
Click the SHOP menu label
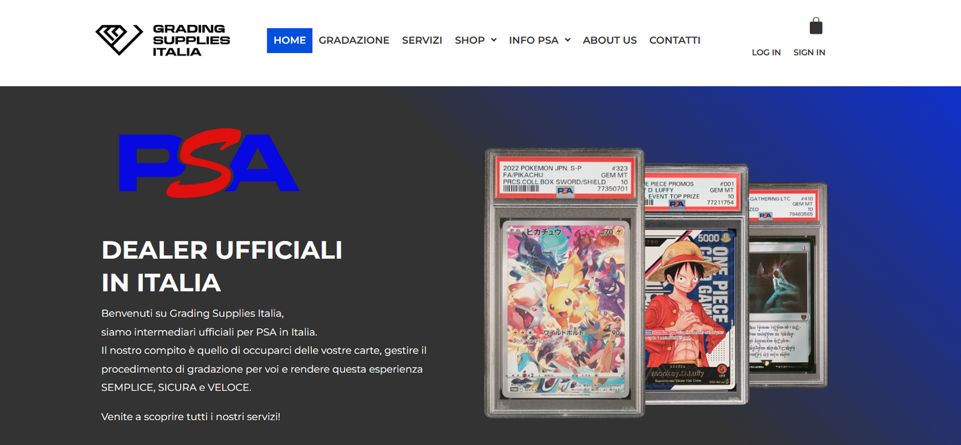(470, 40)
